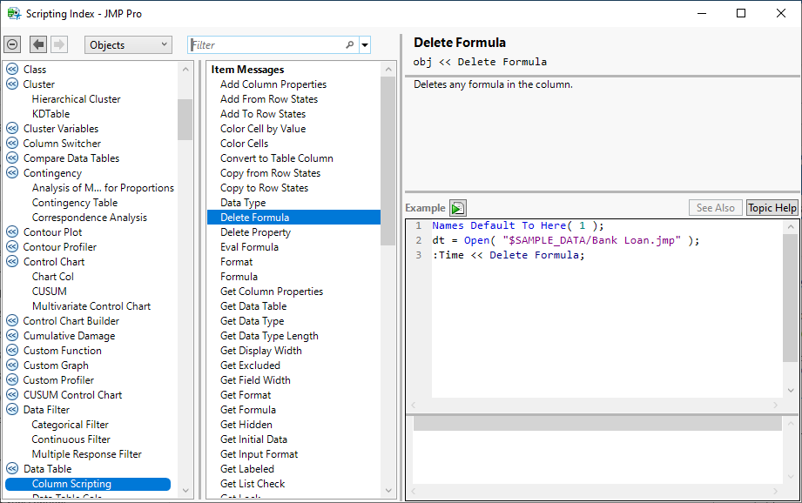802x503 pixels.
Task: Select the Get Display Width message
Action: pos(261,351)
